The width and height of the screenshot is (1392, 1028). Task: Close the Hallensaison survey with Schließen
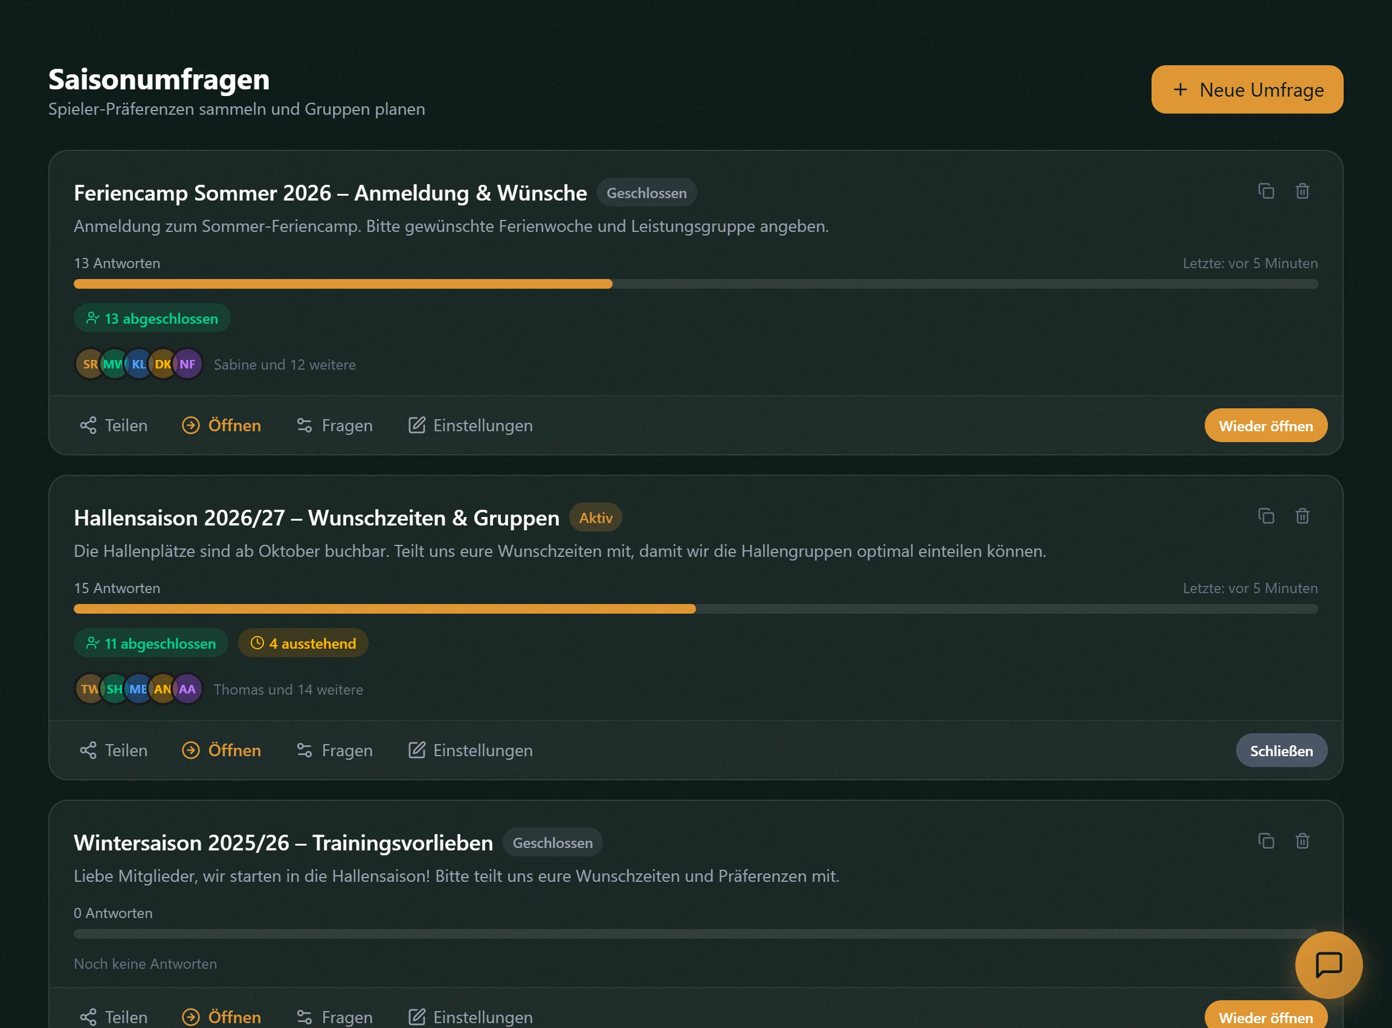(x=1281, y=751)
